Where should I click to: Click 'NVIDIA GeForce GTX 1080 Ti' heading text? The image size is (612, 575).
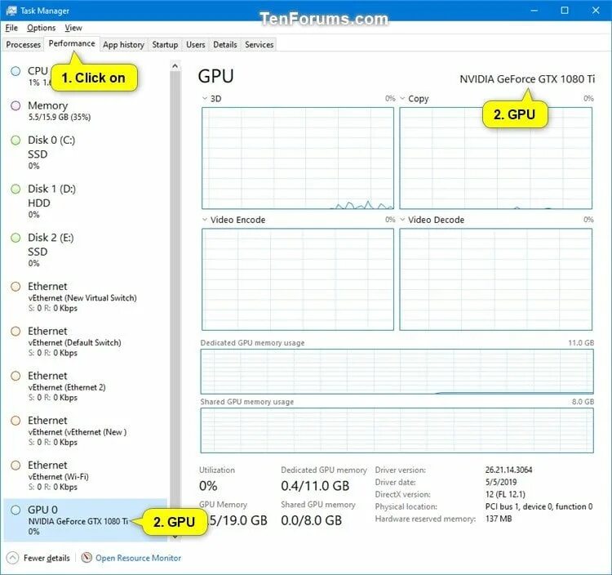point(527,79)
